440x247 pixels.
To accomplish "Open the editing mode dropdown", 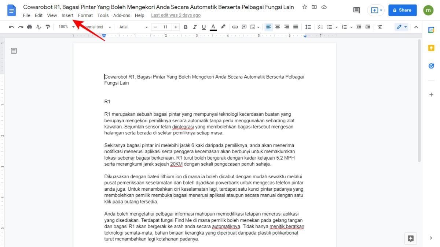I will tap(401, 27).
